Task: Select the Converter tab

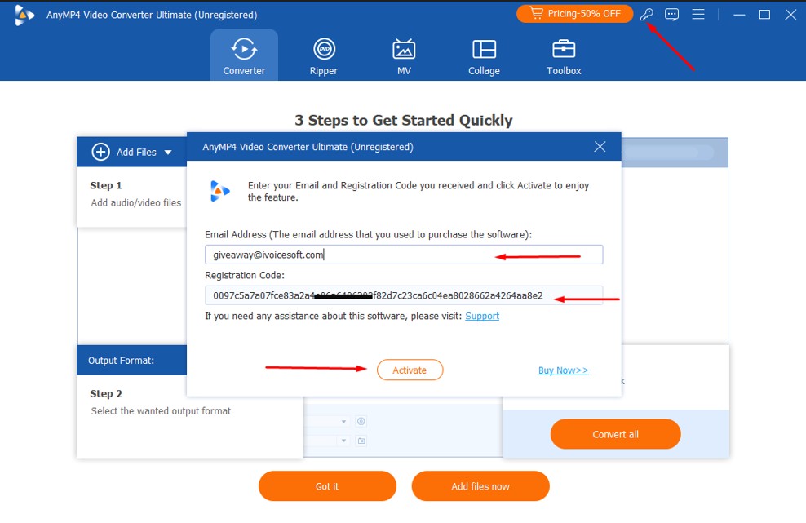Action: click(243, 55)
